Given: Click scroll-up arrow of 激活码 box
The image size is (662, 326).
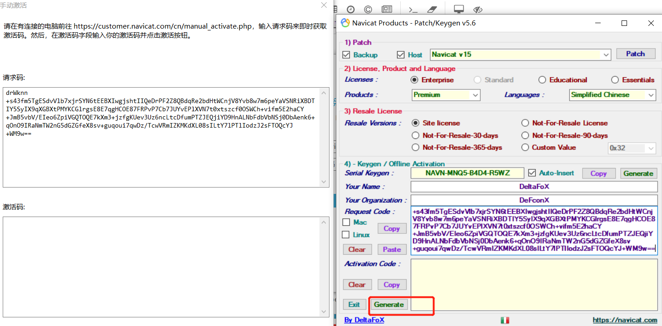Looking at the screenshot, I should coord(324,222).
